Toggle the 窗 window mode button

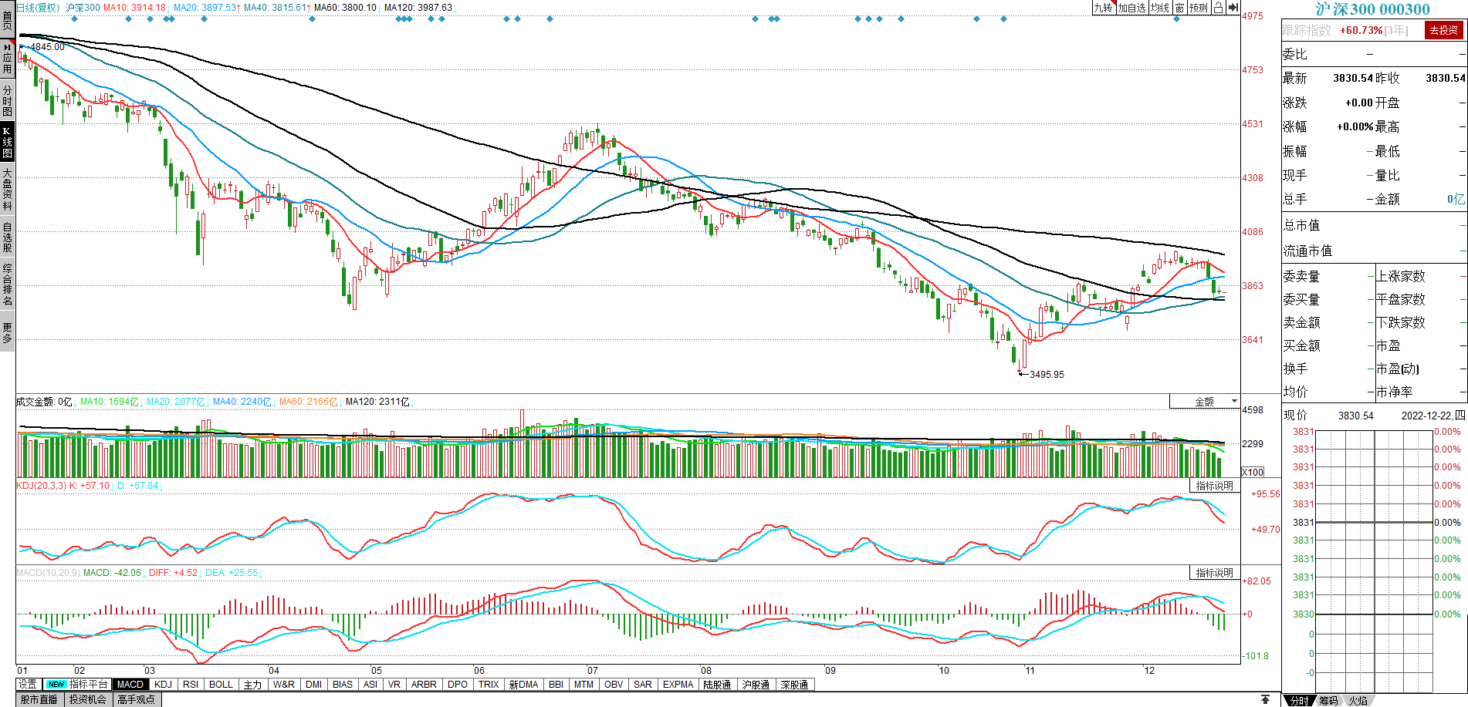(x=1180, y=8)
